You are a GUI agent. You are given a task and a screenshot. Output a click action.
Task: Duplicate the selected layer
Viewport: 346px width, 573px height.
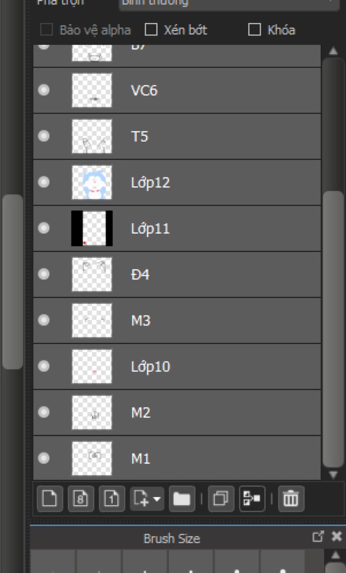(x=221, y=499)
